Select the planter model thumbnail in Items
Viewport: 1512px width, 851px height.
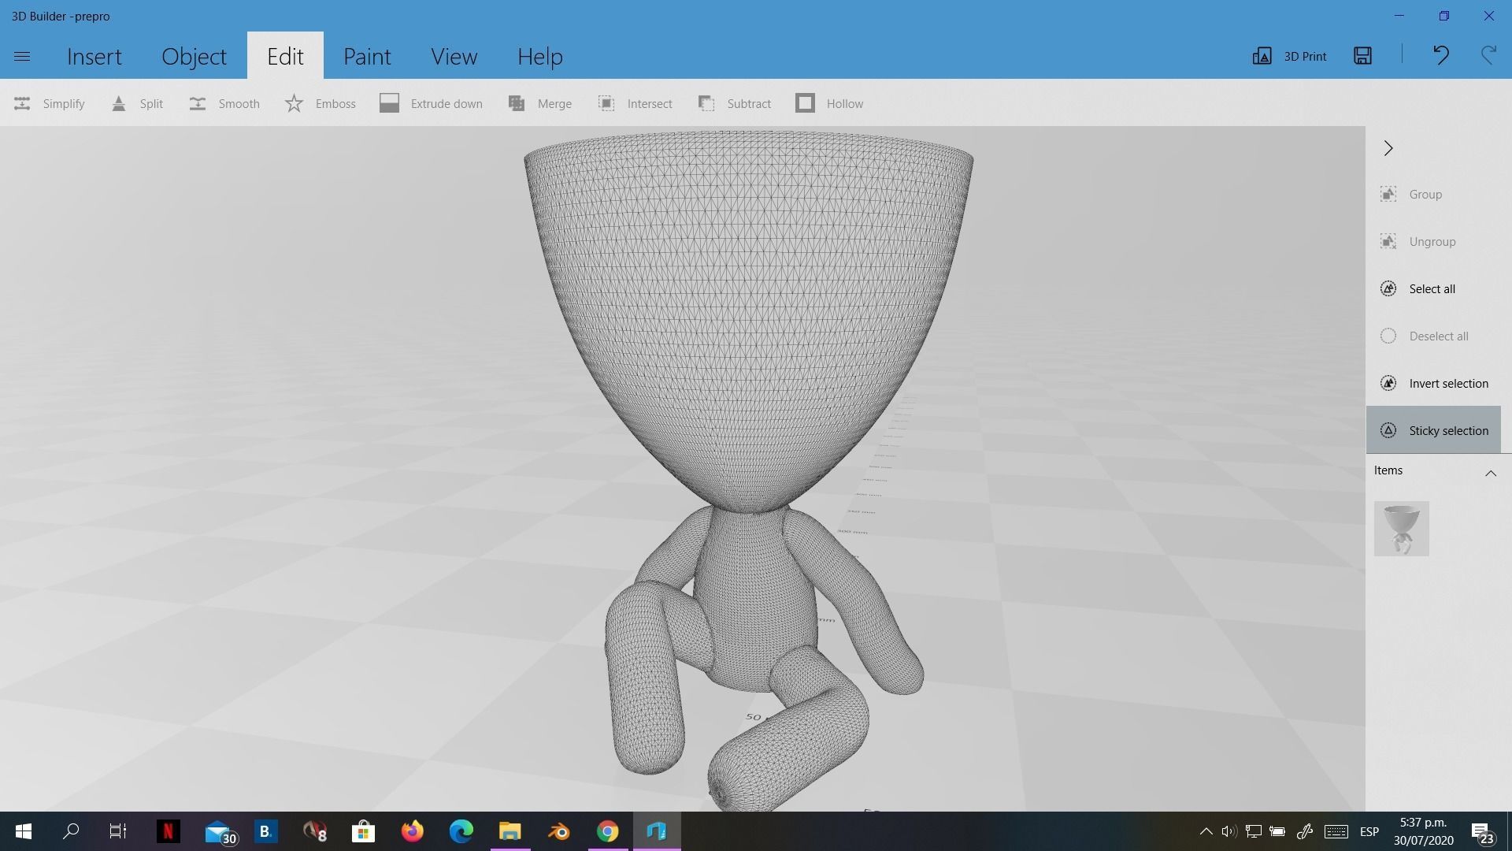[1401, 529]
